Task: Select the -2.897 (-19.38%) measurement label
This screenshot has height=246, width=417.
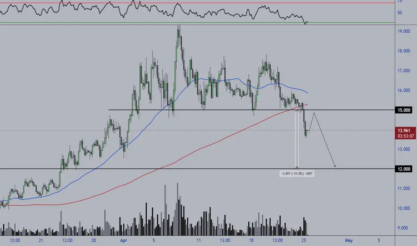Action: point(297,174)
